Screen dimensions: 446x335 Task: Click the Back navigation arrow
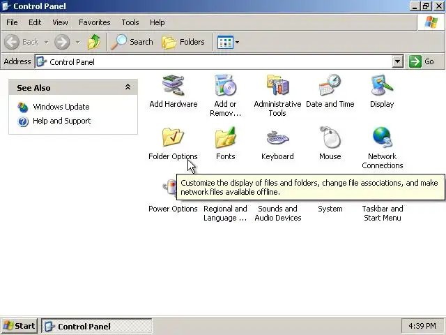tap(12, 42)
